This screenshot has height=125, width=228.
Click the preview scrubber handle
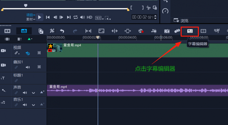coord(25,6)
